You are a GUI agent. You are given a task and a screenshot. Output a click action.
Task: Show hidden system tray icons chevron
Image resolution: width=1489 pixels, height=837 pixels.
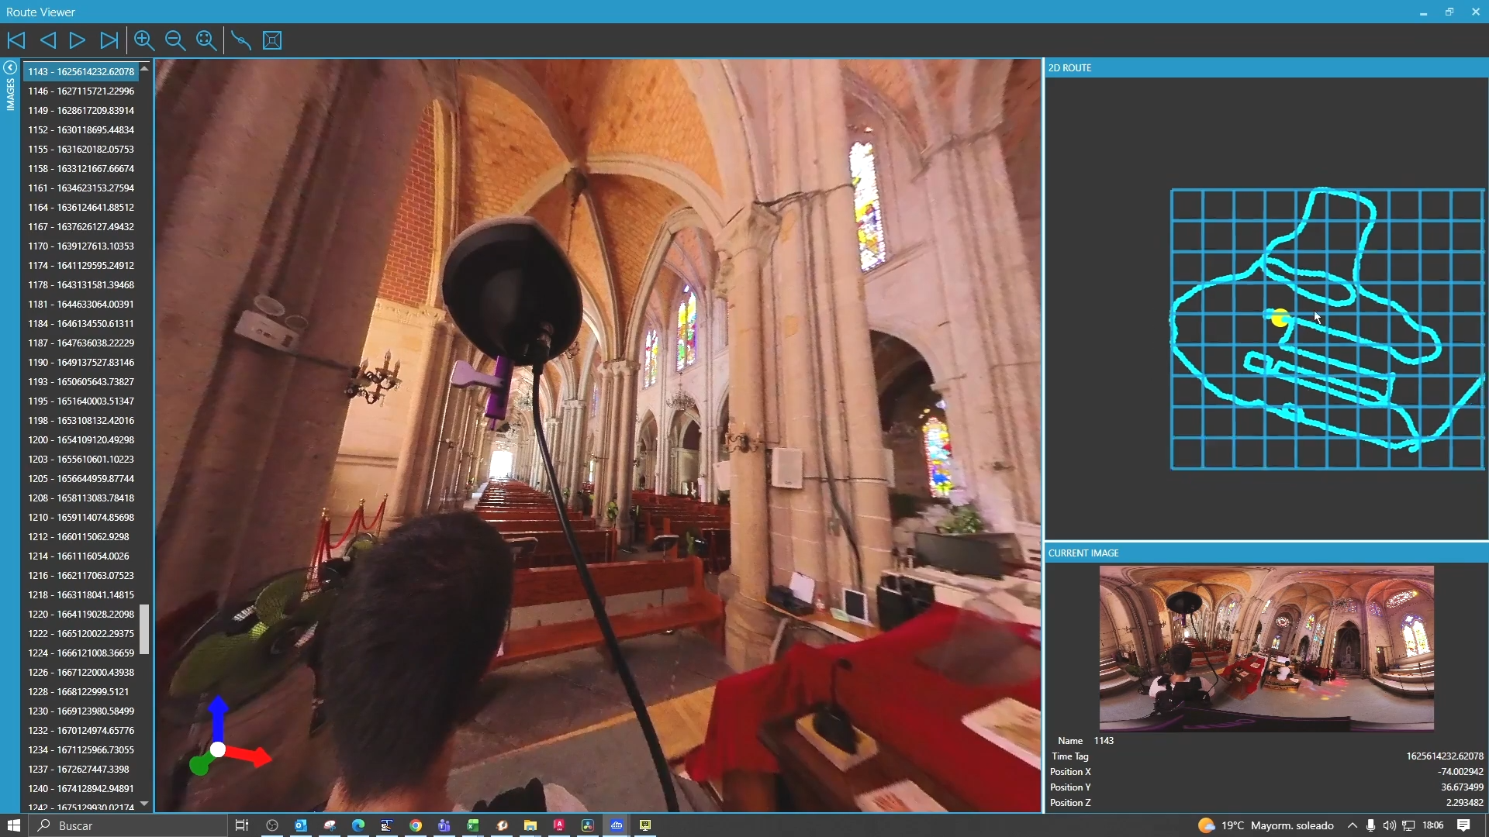(1353, 825)
